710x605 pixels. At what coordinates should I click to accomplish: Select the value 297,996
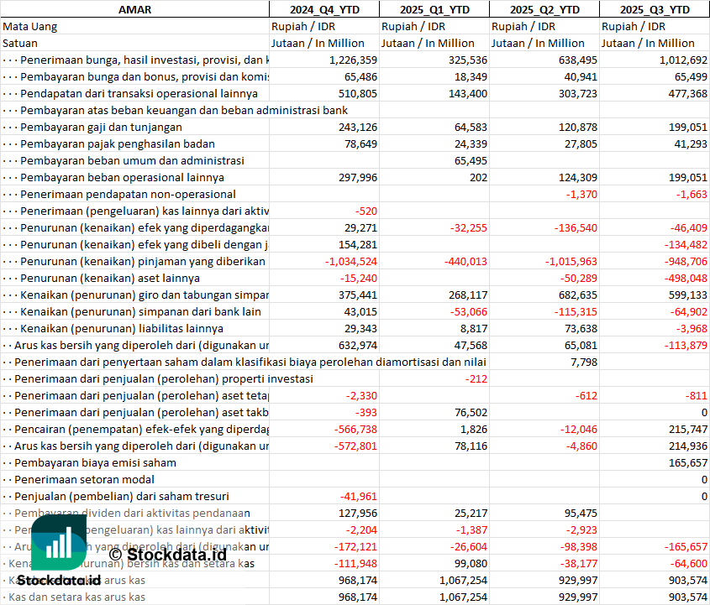[x=358, y=177]
